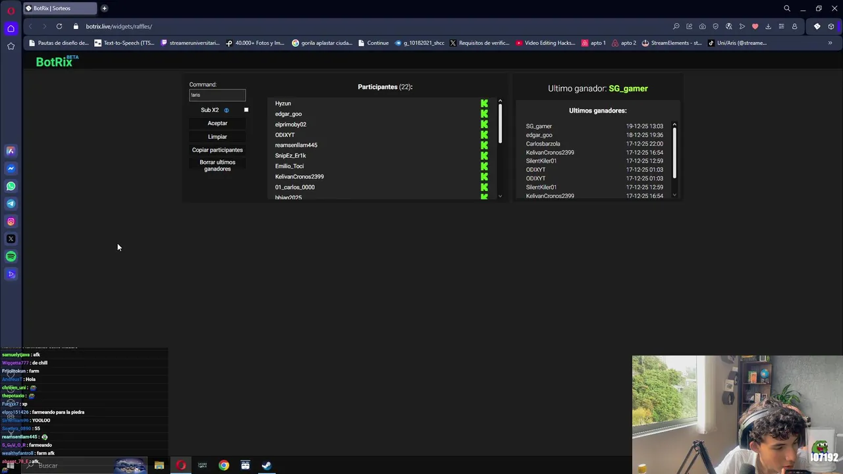Show more hidden bookmarks chevron
The width and height of the screenshot is (843, 474).
tap(830, 43)
